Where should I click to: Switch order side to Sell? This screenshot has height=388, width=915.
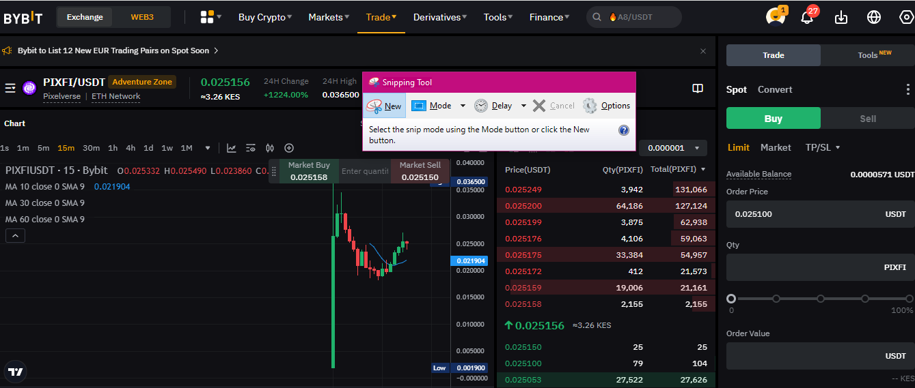coord(867,119)
